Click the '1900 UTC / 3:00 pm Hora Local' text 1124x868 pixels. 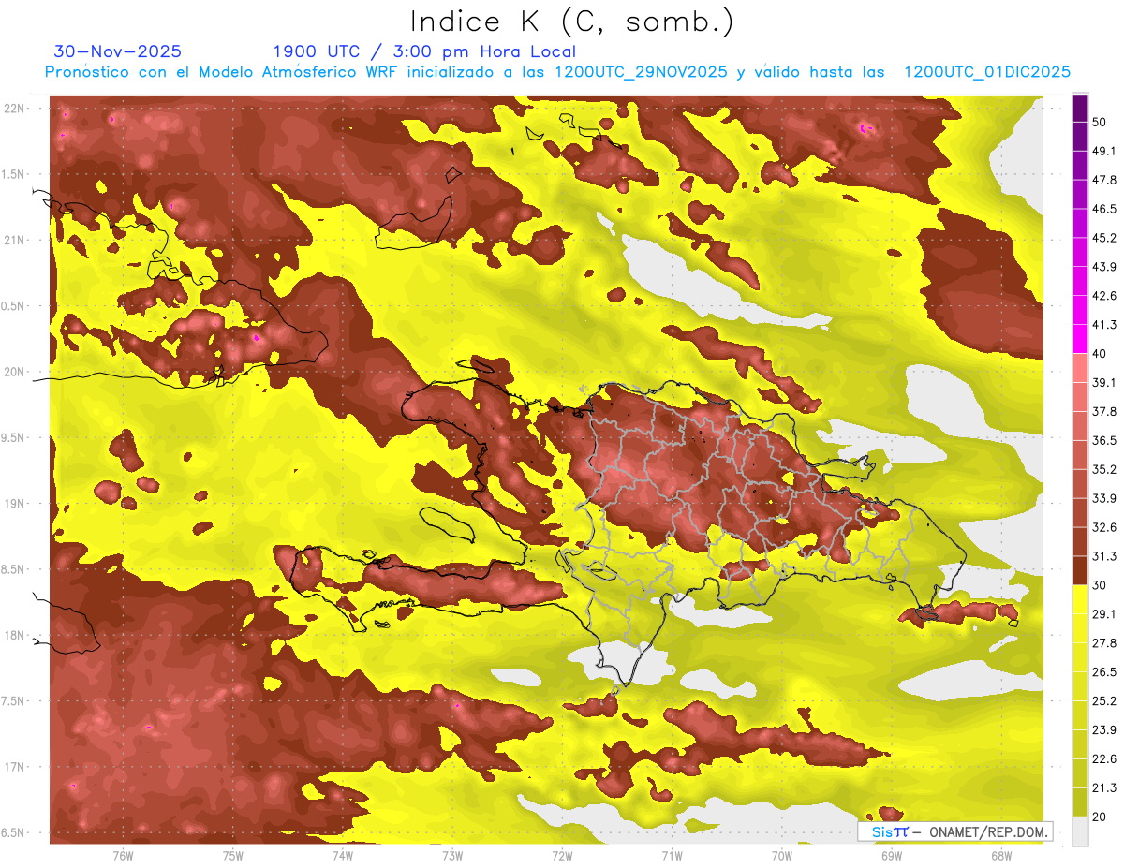tap(424, 51)
